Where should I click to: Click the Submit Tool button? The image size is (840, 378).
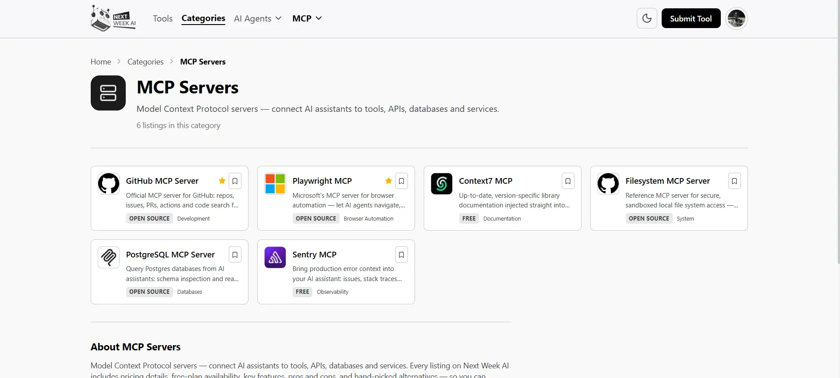pos(691,18)
